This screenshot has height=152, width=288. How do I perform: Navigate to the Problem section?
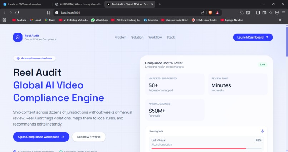click(120, 37)
